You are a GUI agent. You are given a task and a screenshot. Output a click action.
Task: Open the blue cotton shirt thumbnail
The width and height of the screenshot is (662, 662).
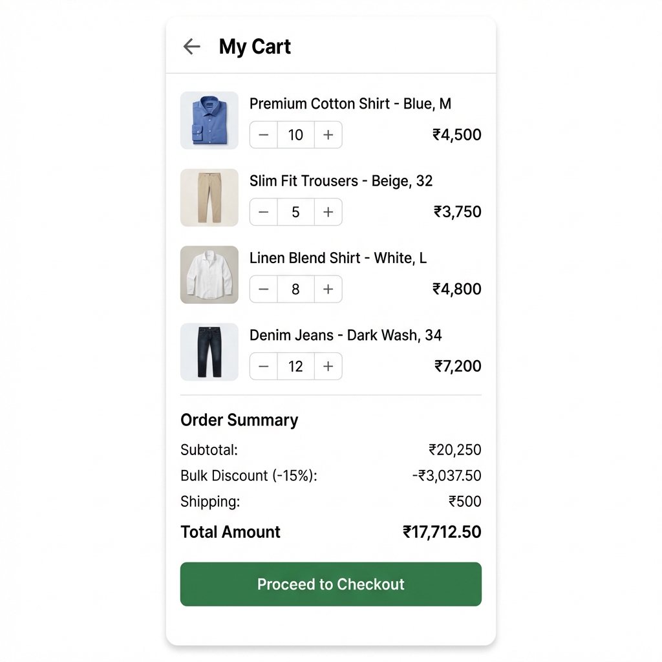[209, 120]
